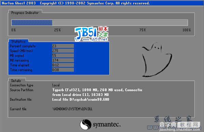Click the Connection type value Local

pos(56,85)
